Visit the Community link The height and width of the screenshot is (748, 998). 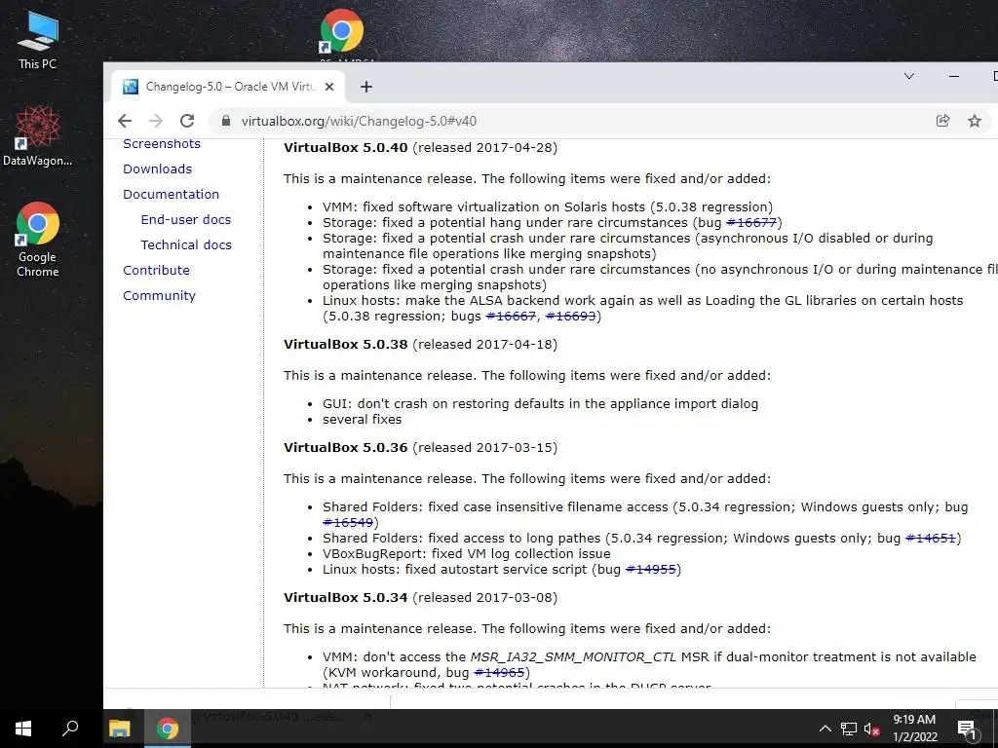[x=159, y=296]
